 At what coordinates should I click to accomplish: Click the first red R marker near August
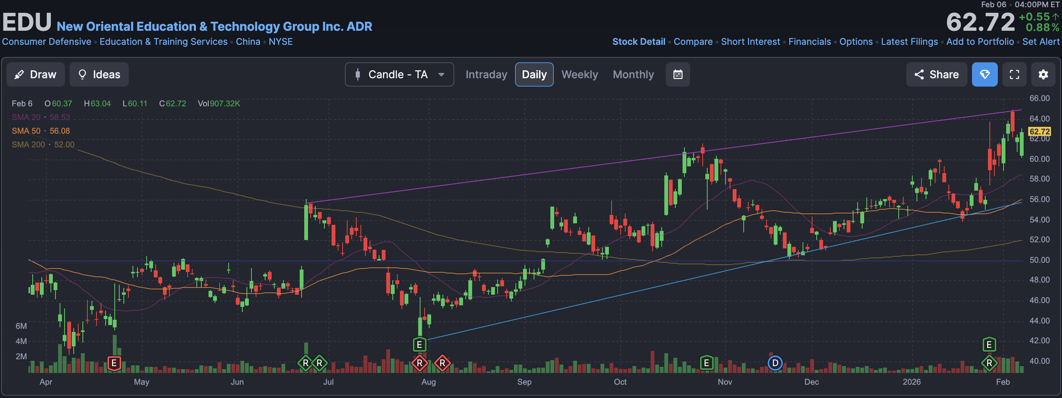(419, 363)
